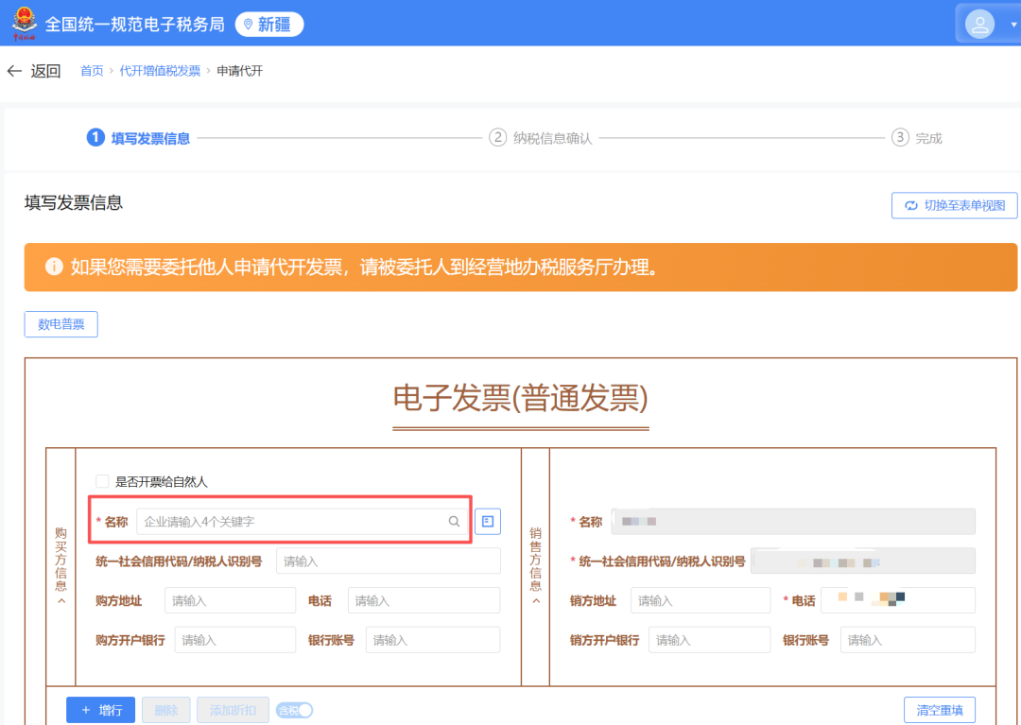Click the 返回 back arrow
Screen dimensions: 1021x725
(x=14, y=71)
